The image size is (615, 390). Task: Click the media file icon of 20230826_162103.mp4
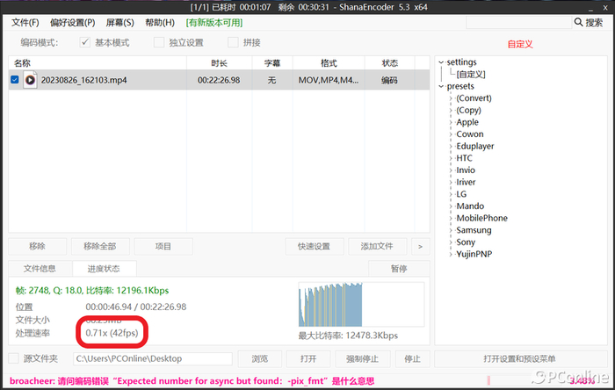coord(30,80)
